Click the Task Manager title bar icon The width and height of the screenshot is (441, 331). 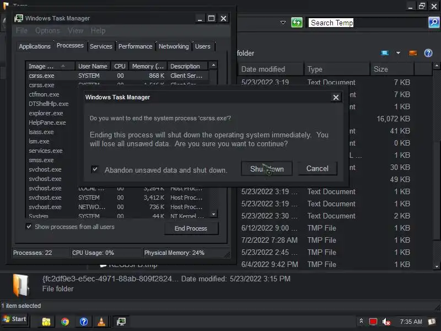point(19,18)
